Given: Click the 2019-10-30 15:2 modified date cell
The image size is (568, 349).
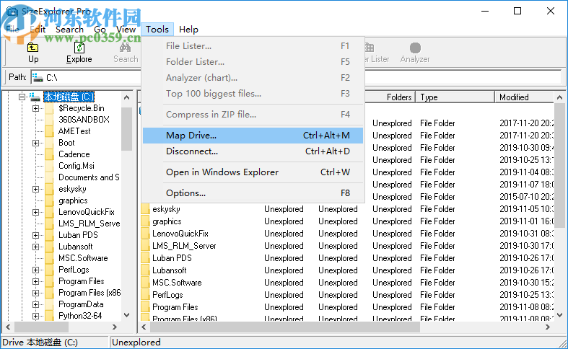Looking at the screenshot, I should point(526,283).
